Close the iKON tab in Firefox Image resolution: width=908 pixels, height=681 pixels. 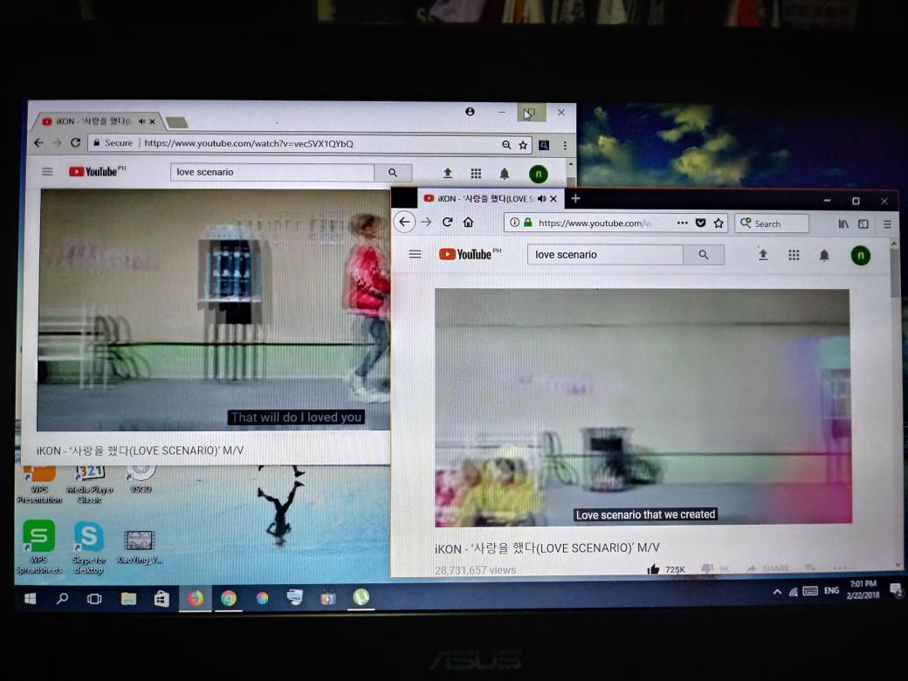point(554,199)
